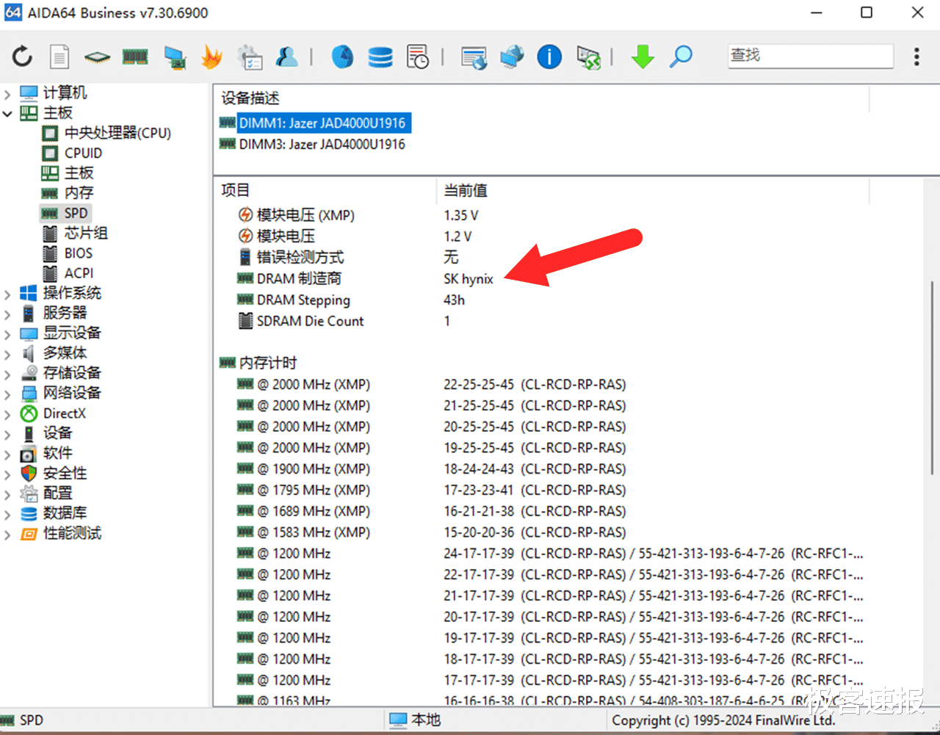940x735 pixels.
Task: Click the networked computers toolbar icon
Action: [174, 57]
